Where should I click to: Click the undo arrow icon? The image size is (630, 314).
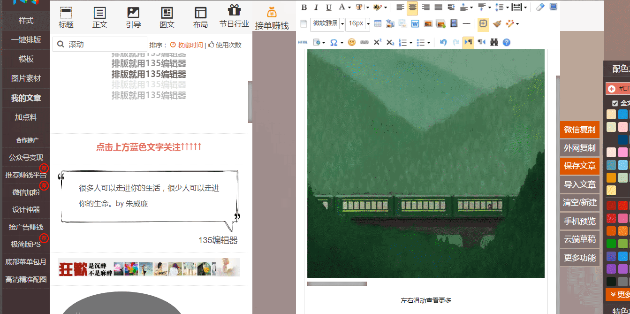coord(443,42)
